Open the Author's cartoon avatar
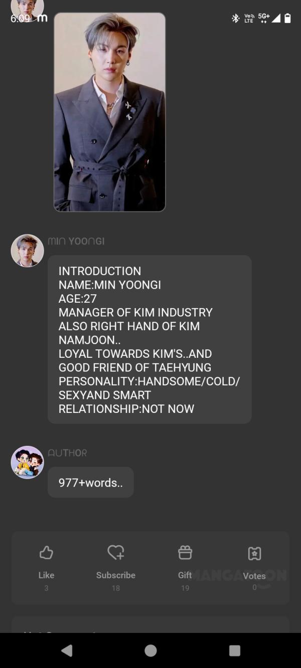301x668 pixels. (x=27, y=462)
